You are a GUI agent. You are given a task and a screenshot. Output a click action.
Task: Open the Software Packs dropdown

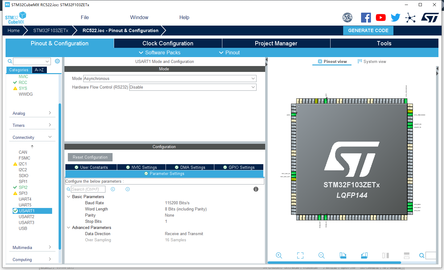click(x=159, y=52)
